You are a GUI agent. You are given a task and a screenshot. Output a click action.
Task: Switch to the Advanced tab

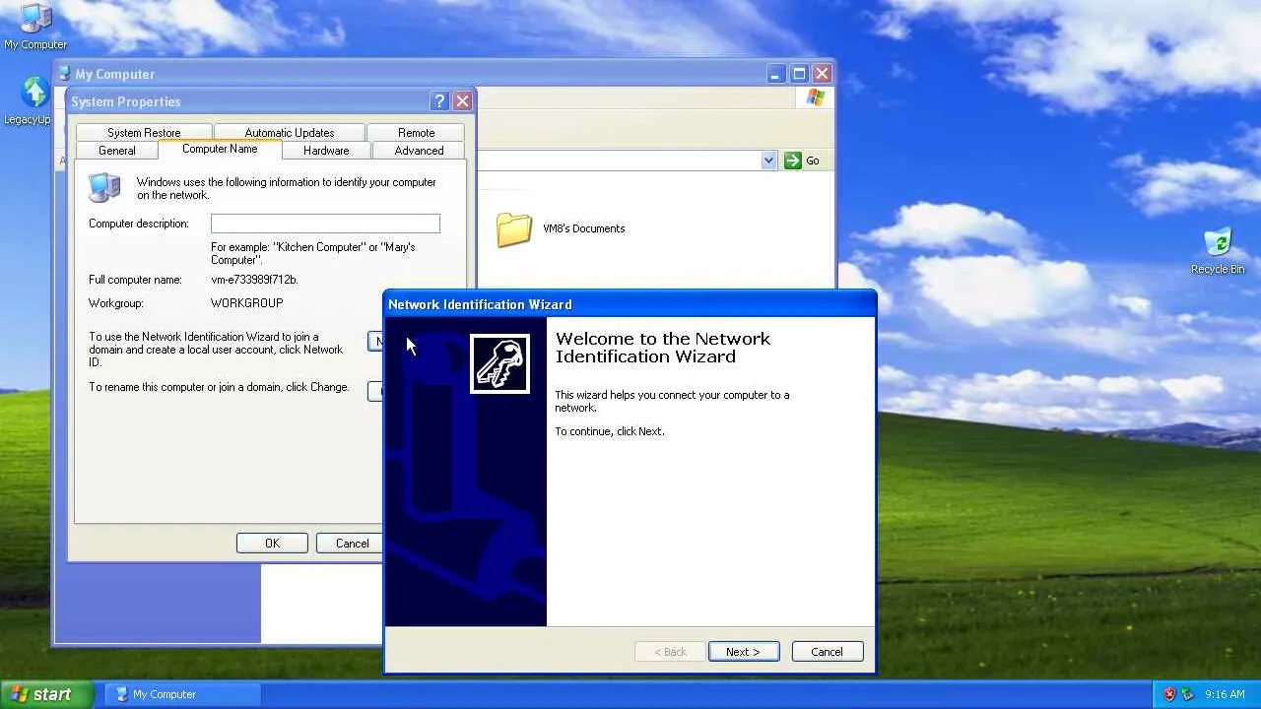(420, 151)
